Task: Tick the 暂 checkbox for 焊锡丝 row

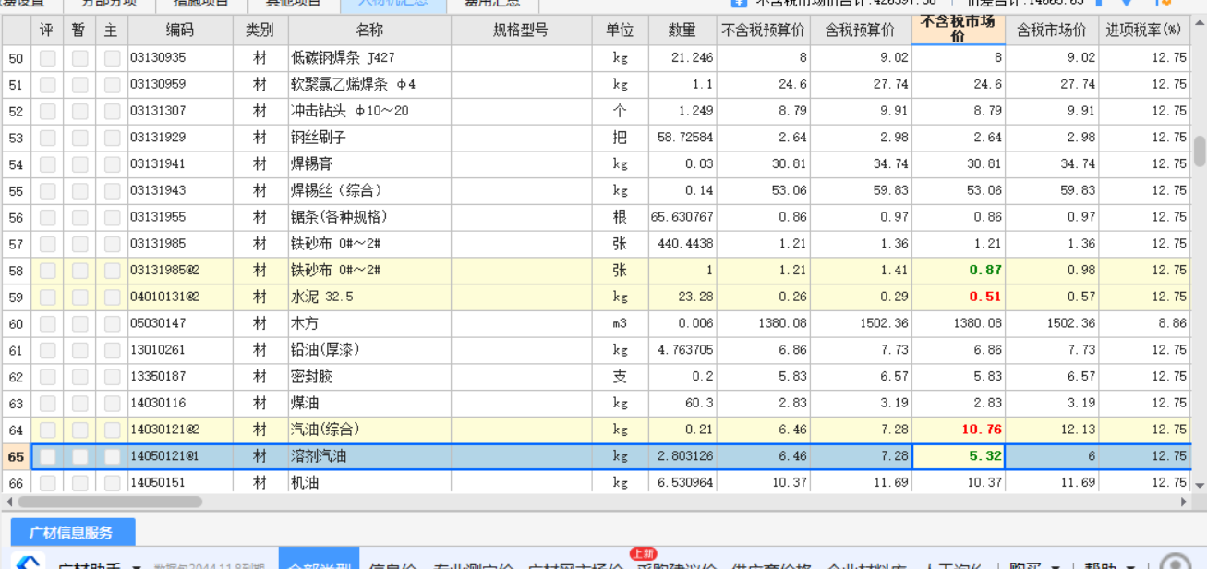Action: coord(79,190)
